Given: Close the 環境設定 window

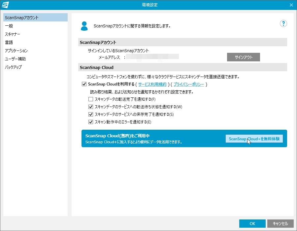Looking at the screenshot, I should pyautogui.click(x=291, y=5).
